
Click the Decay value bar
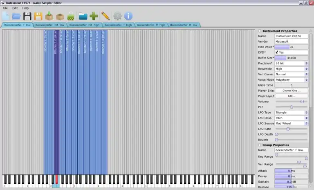point(292,176)
